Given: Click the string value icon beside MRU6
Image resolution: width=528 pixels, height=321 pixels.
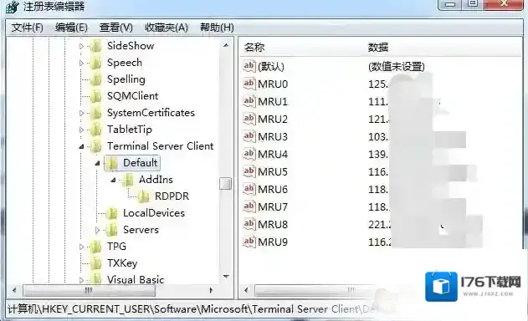Looking at the screenshot, I should 249,189.
